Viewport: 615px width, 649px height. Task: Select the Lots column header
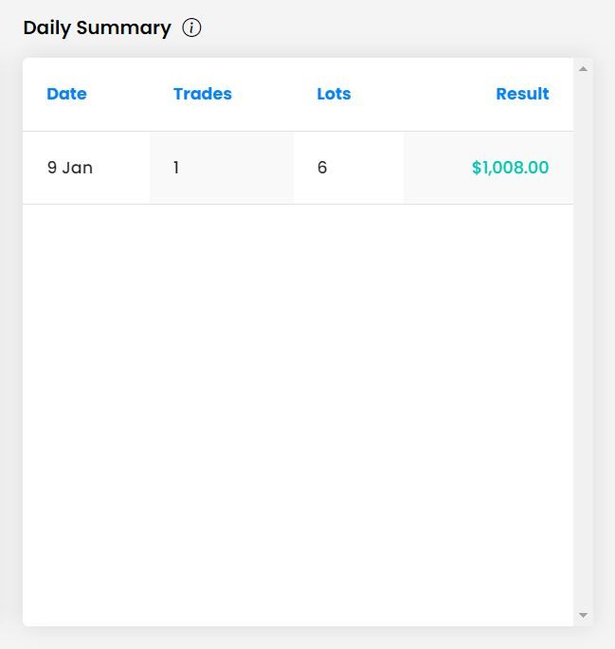[x=334, y=94]
